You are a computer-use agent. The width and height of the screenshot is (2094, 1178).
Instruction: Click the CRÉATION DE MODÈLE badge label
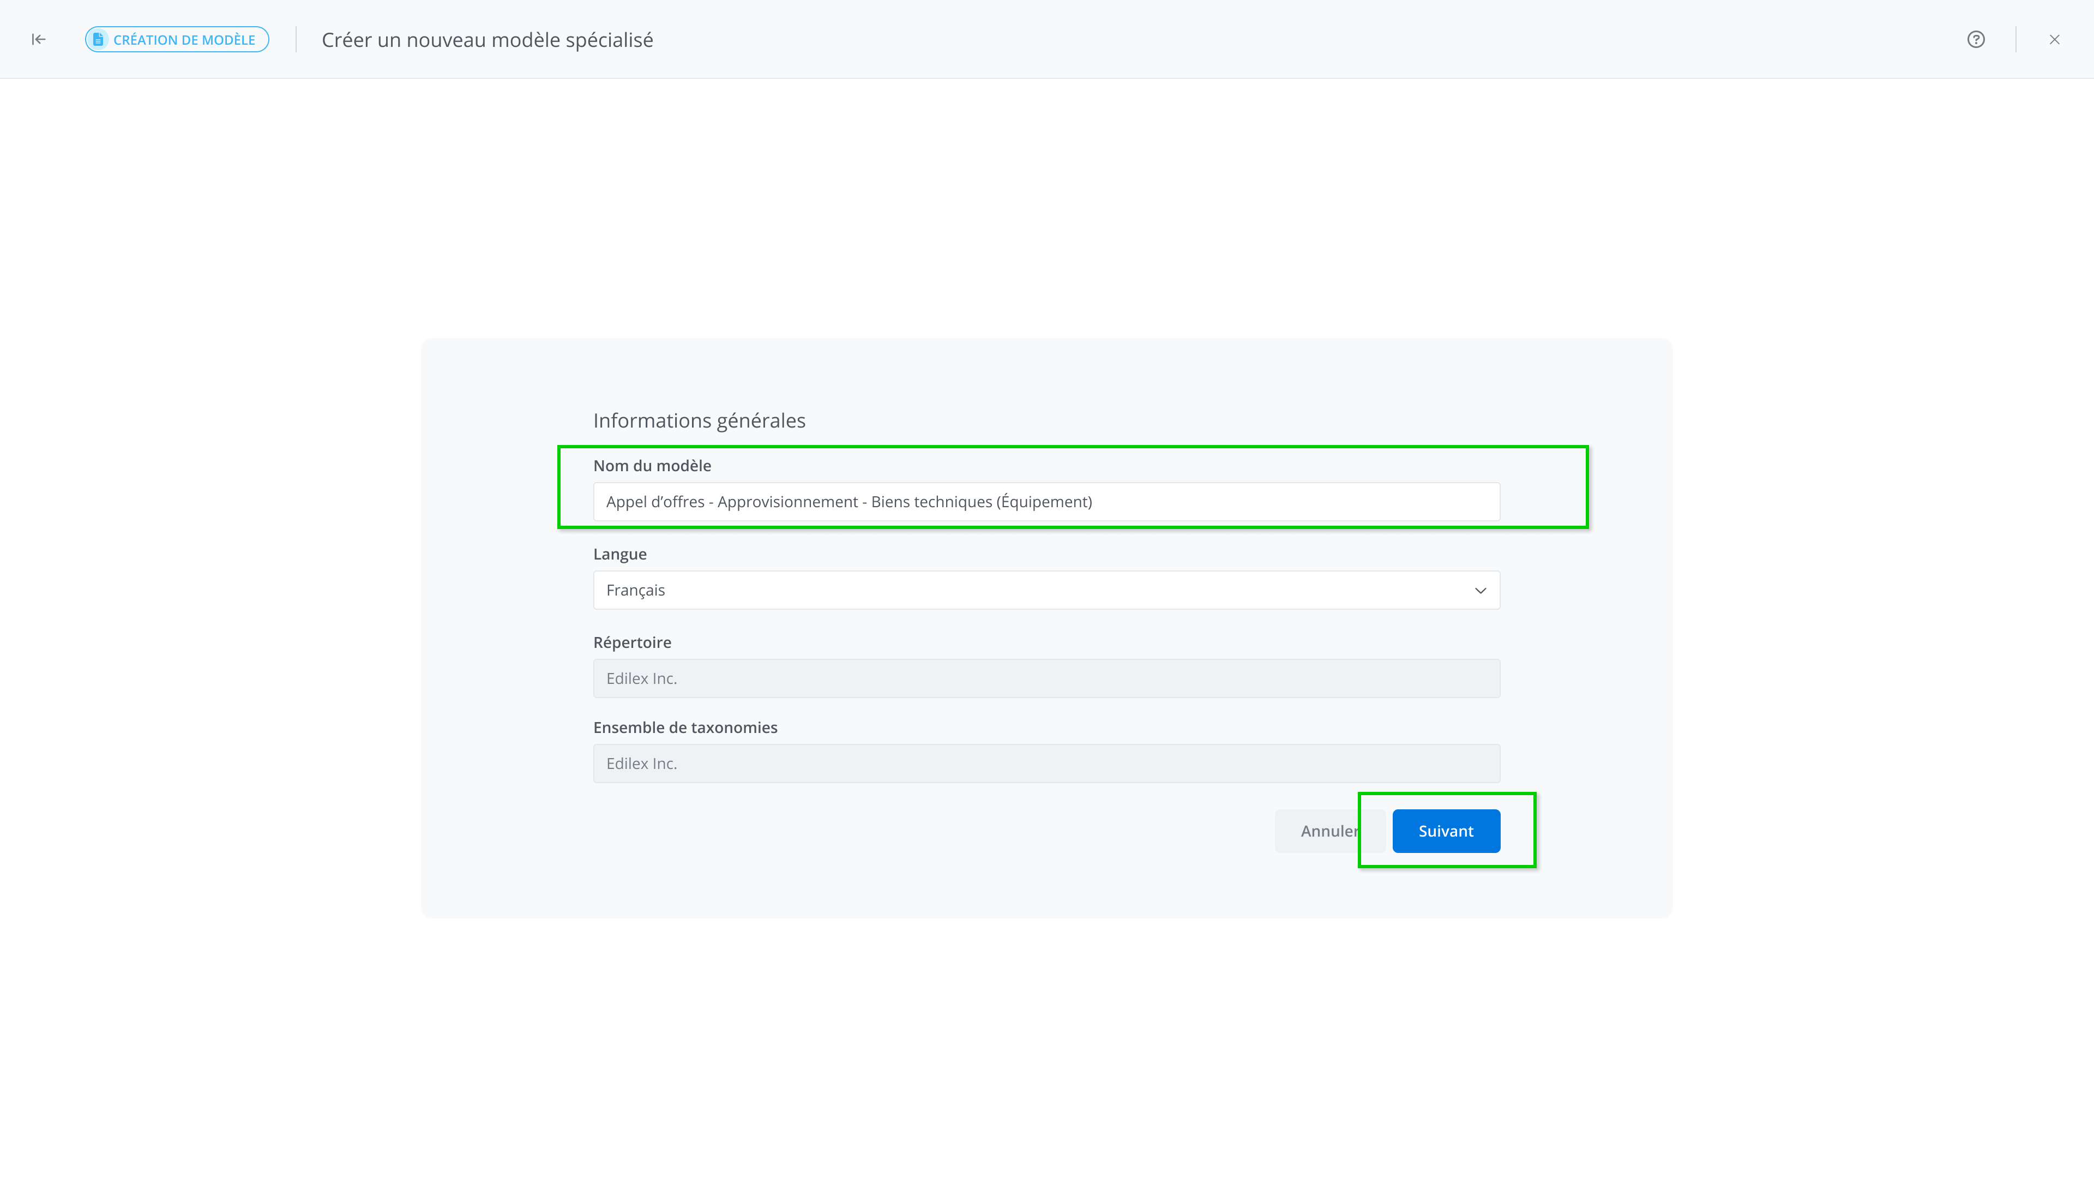coord(184,40)
